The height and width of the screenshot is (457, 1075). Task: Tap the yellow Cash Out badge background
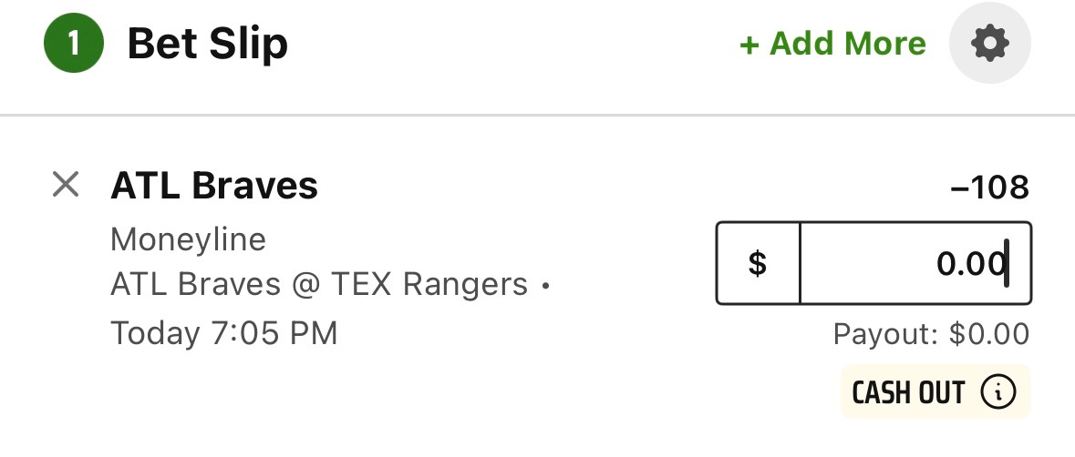pos(935,392)
